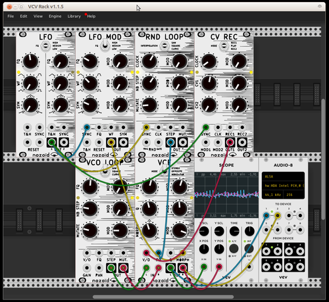
Task: Click the SCOPE TIME knob
Action: (x=234, y=231)
